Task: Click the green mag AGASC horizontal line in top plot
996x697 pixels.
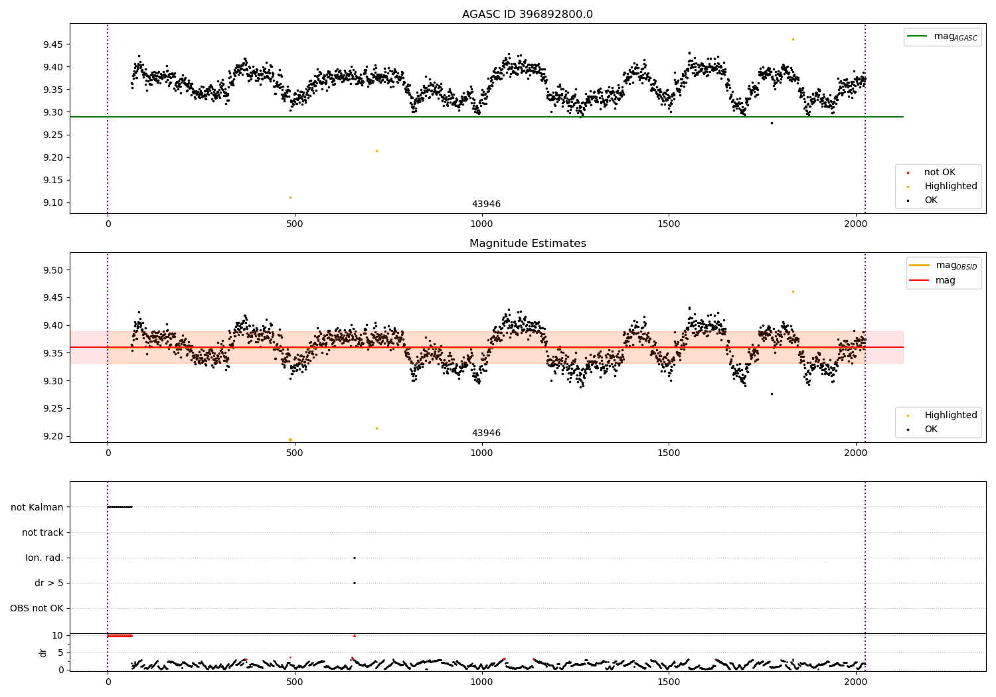Action: point(486,117)
